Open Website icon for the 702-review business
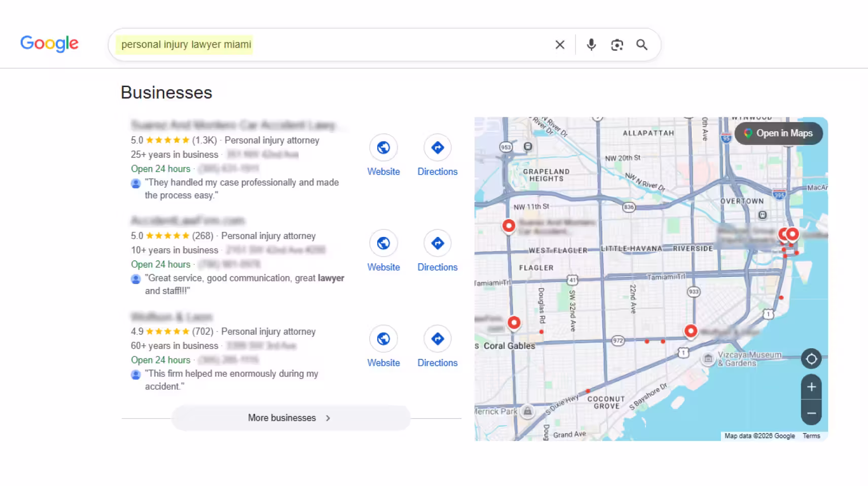868x486 pixels. (x=383, y=339)
